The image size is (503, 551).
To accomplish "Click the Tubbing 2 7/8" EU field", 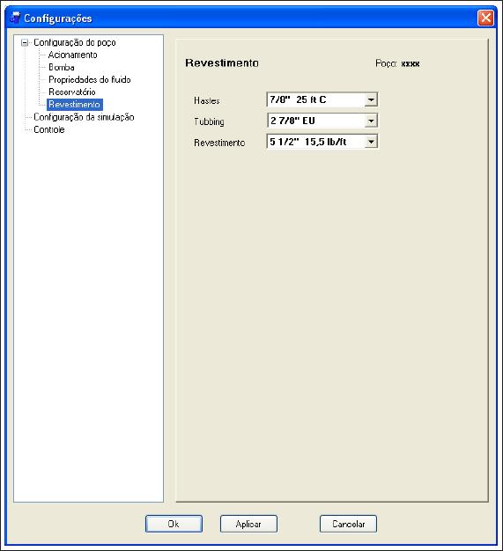I will pos(322,121).
